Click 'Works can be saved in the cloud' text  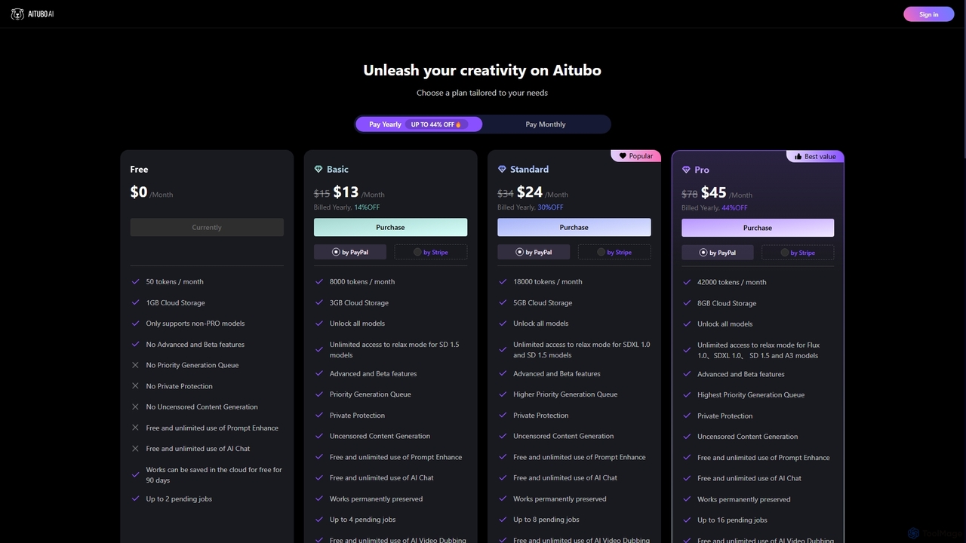pyautogui.click(x=214, y=475)
